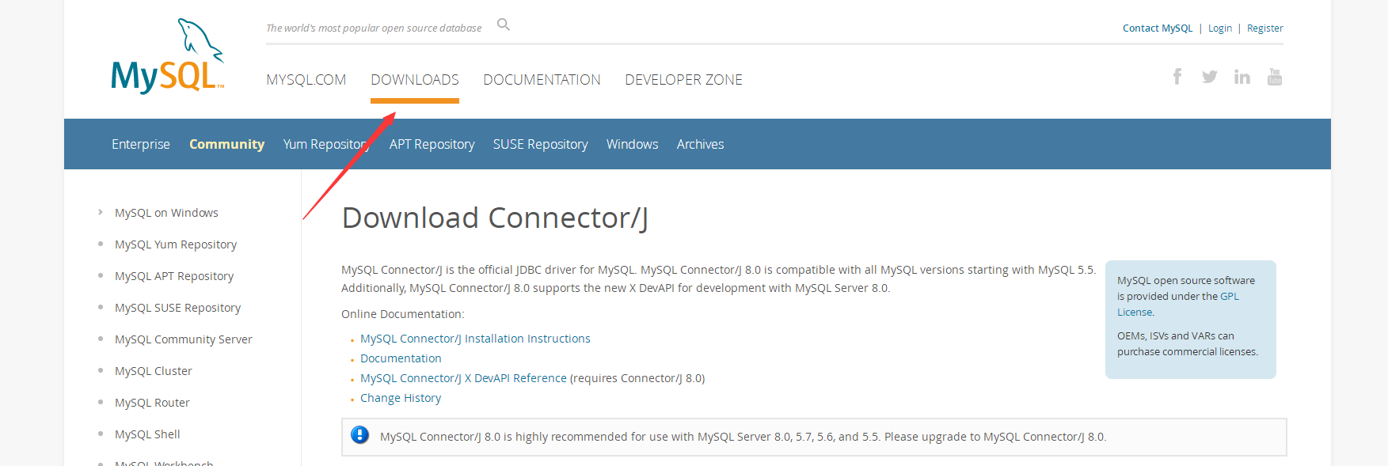Open MySQL Facebook page icon
Screen dimensions: 1388x466
1177,76
